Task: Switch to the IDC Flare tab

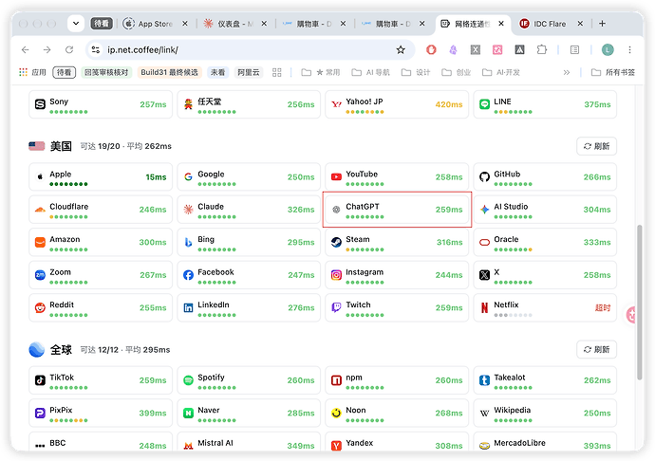Action: pyautogui.click(x=550, y=24)
